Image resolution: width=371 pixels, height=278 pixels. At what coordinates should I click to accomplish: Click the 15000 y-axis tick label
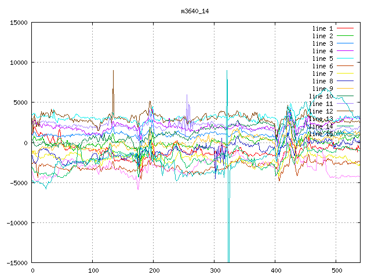click(x=16, y=23)
